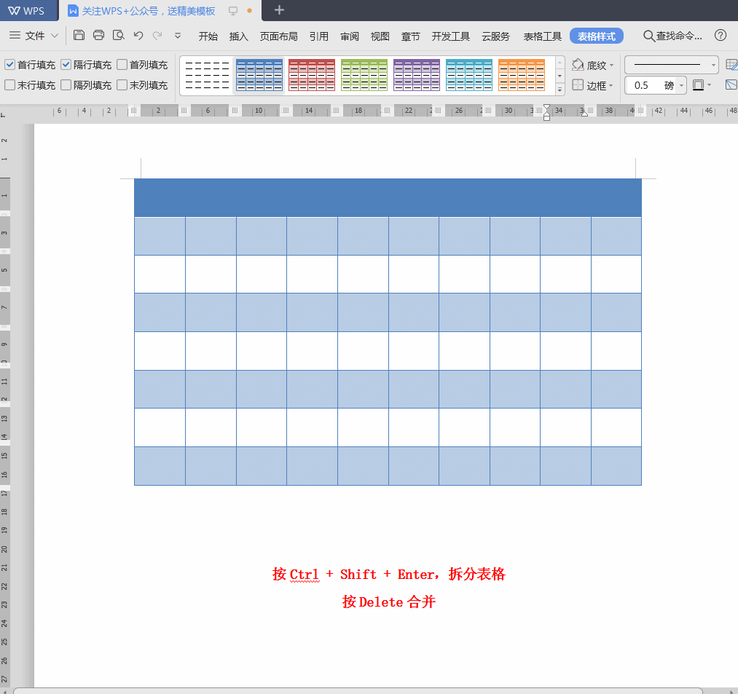Open the 文件 menu button

pos(34,36)
